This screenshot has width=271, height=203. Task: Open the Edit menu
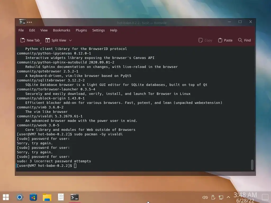click(32, 30)
